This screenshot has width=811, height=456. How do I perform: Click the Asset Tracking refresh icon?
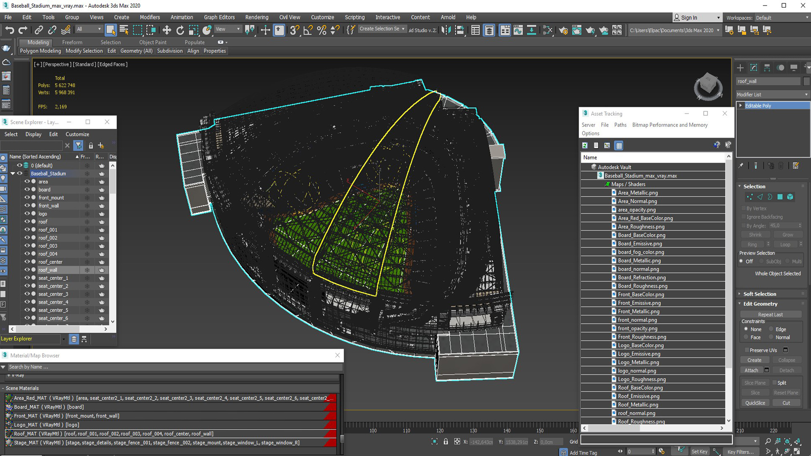(585, 146)
